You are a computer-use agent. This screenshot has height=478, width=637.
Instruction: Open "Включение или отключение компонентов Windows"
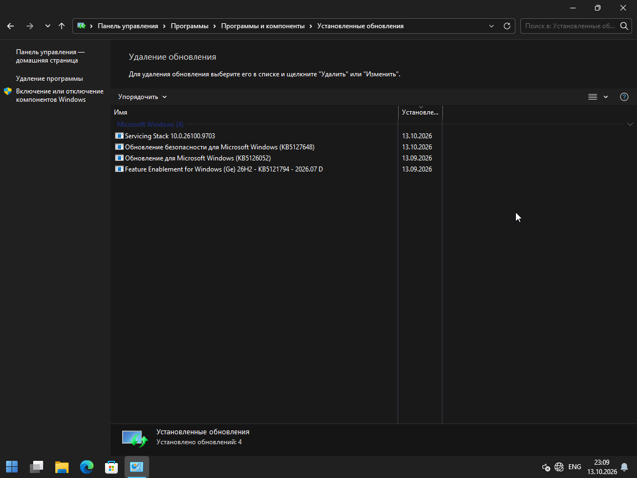tap(60, 96)
